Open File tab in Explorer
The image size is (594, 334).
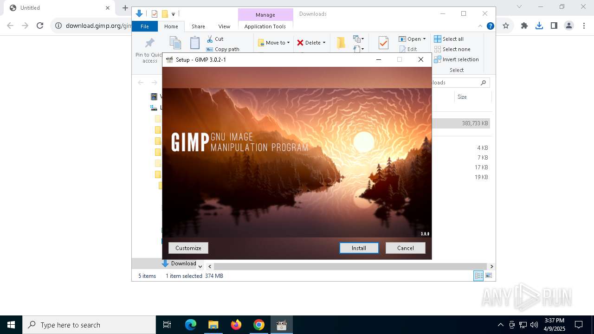tap(145, 26)
